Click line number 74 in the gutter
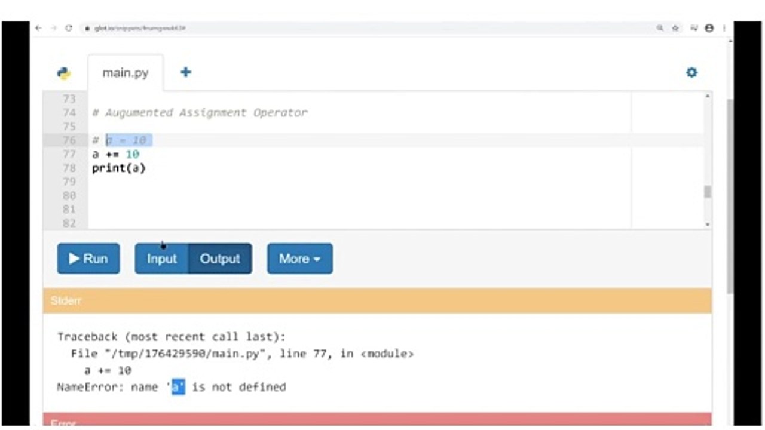765x430 pixels. (x=69, y=113)
